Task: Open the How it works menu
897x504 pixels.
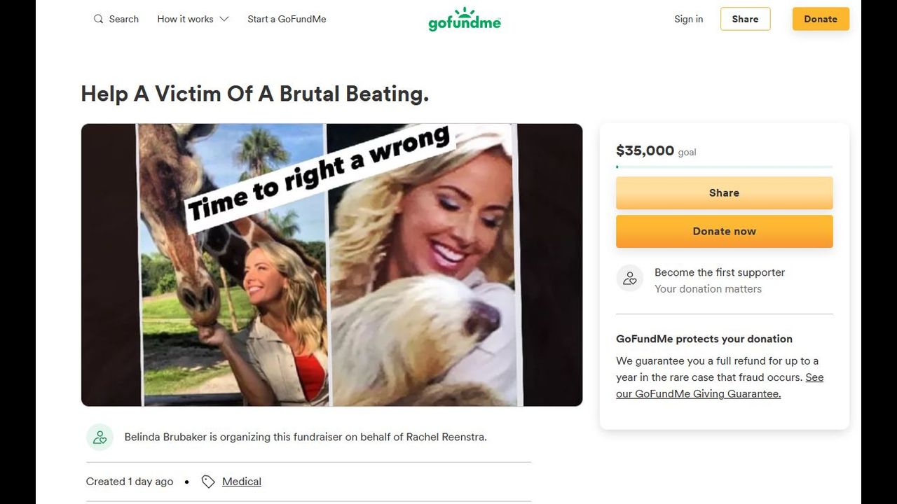Action: [193, 19]
